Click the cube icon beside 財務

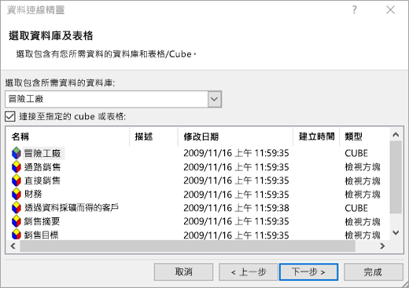[x=17, y=194]
